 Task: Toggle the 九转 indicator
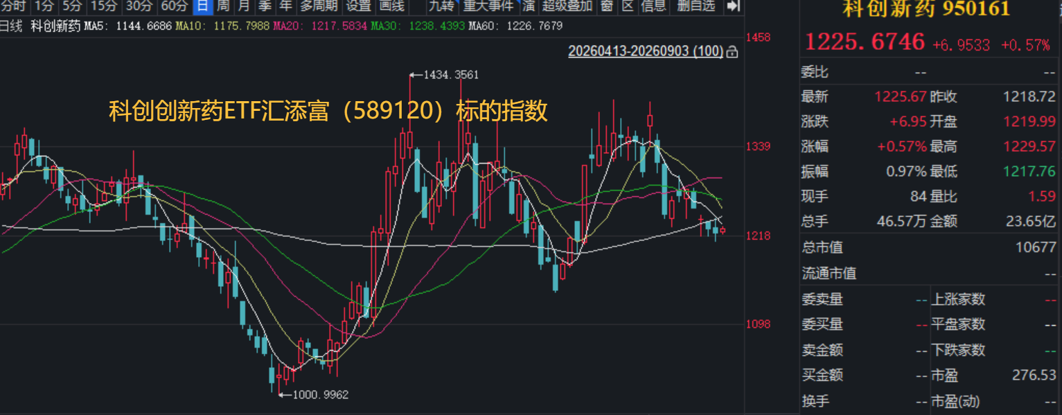[x=441, y=6]
